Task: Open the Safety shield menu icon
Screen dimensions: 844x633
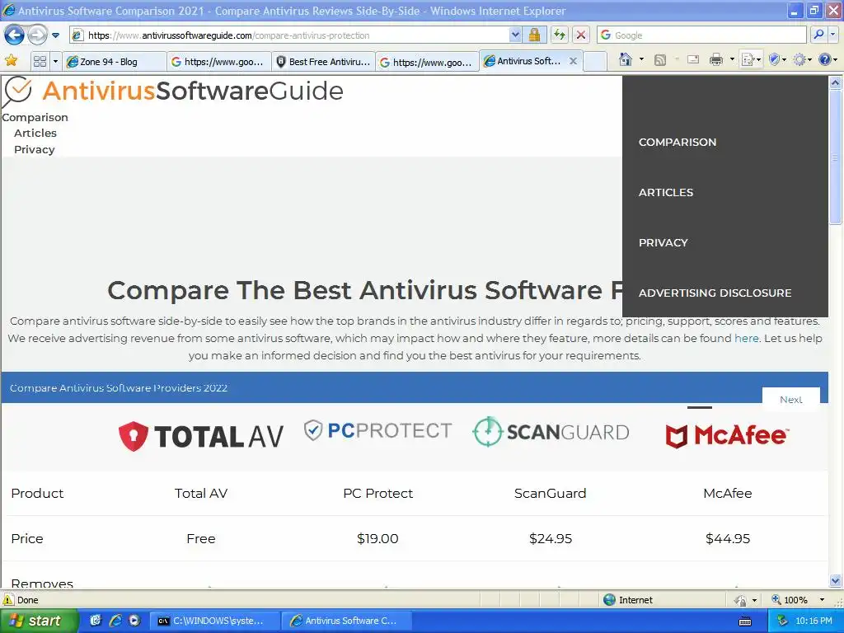Action: [777, 59]
